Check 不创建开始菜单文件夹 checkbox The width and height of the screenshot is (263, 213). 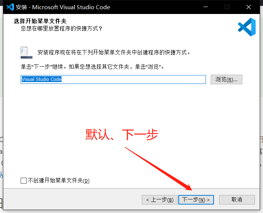(24, 181)
